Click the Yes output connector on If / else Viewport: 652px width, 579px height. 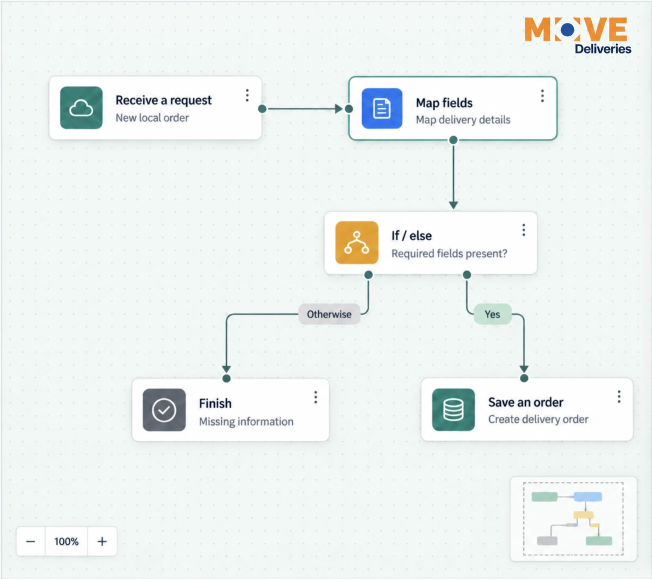(x=467, y=275)
